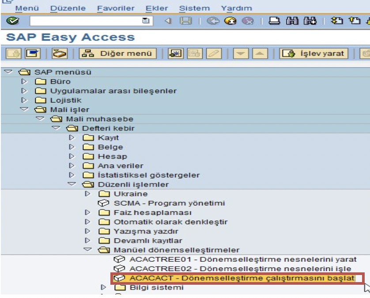Click the Delete favorites icon
370x298 pixels.
(195, 53)
